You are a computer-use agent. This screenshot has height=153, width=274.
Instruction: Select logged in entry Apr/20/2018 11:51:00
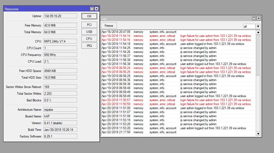[x=179, y=108]
